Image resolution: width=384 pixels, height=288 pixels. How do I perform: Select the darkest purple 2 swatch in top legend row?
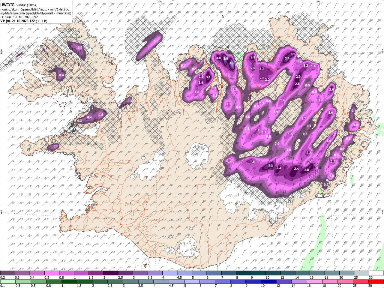pos(111,273)
